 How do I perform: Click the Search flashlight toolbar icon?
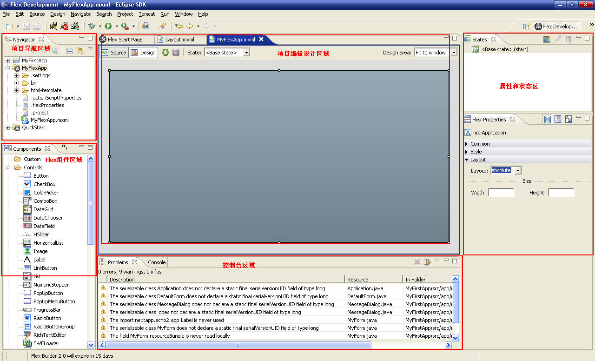(x=162, y=26)
